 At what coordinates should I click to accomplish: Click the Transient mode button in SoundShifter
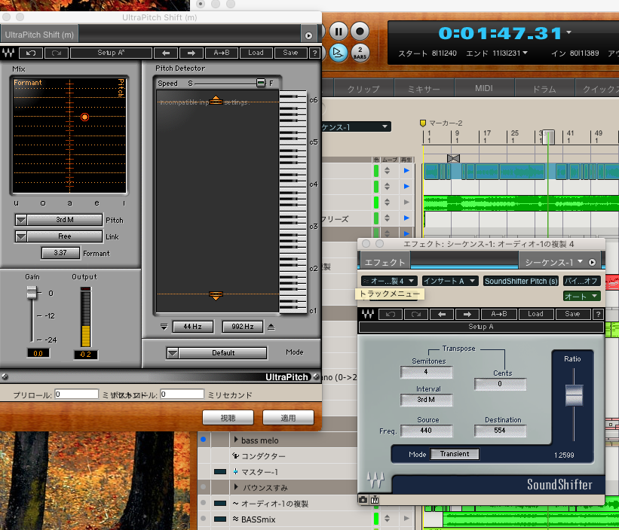(455, 454)
